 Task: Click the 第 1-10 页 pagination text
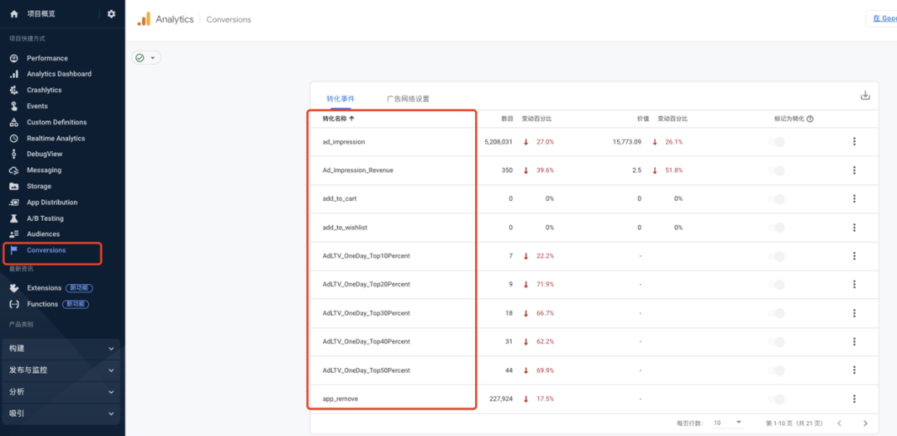[794, 424]
